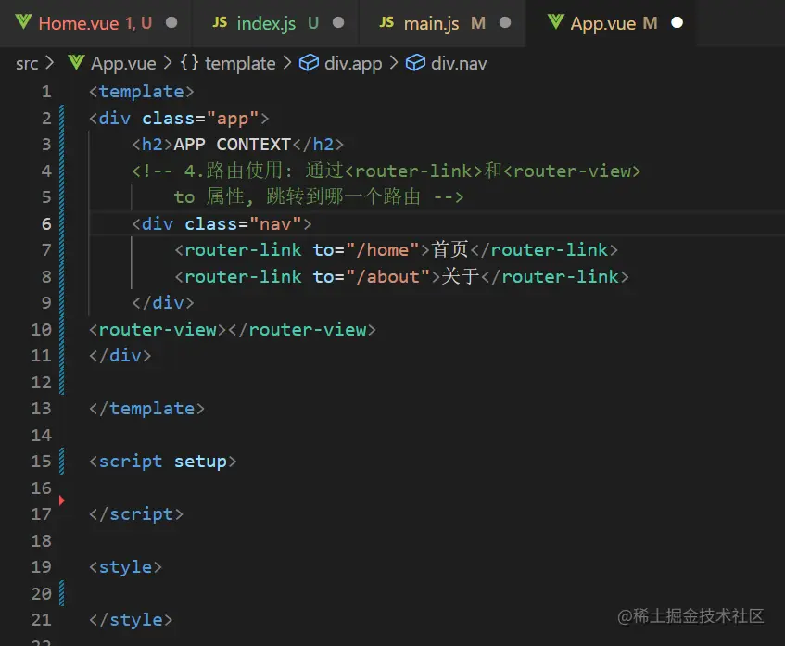The height and width of the screenshot is (646, 785).
Task: Open the div.nav breadcrumb segment
Action: point(459,64)
